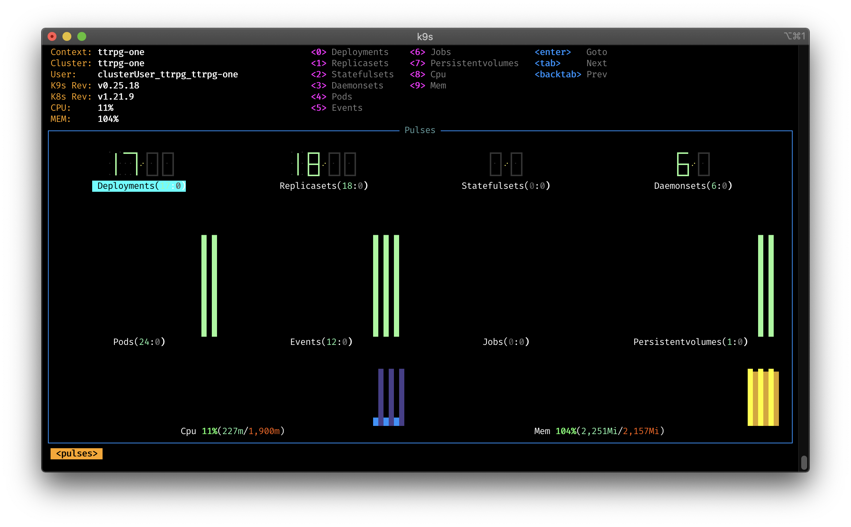This screenshot has height=527, width=851.
Task: Click the yellow Mem usage bar chart
Action: [x=763, y=397]
